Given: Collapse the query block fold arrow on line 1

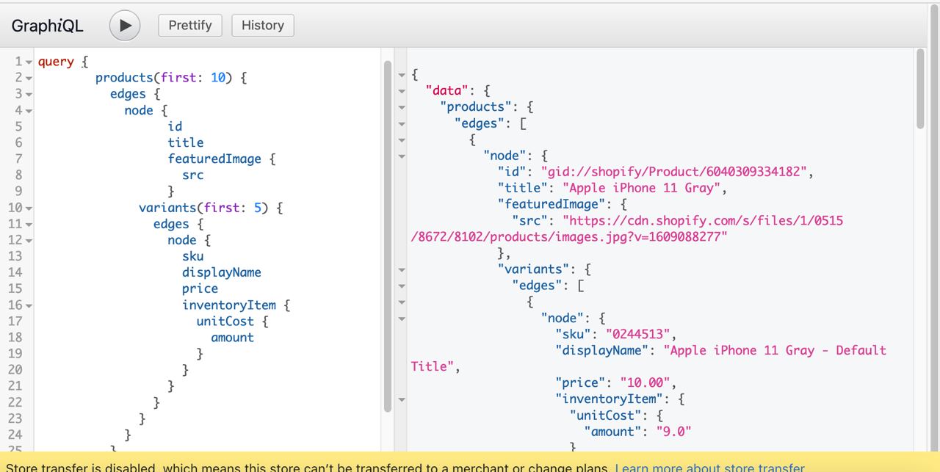Looking at the screenshot, I should tap(29, 62).
